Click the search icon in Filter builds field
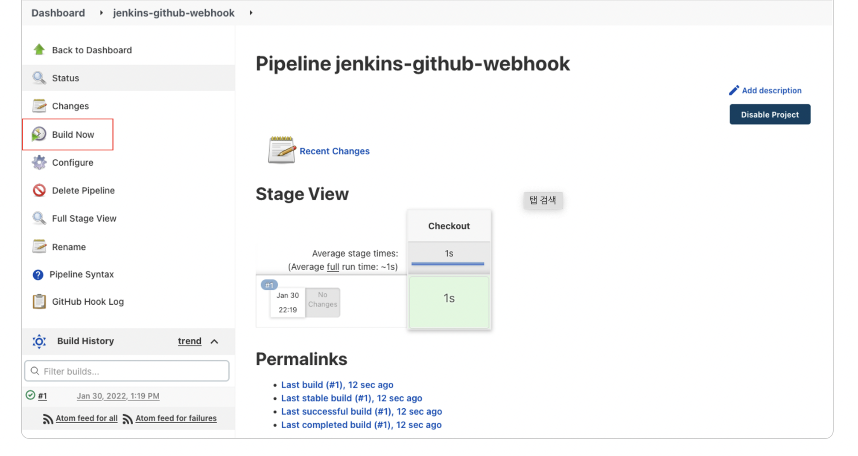The height and width of the screenshot is (456, 858). [x=35, y=371]
